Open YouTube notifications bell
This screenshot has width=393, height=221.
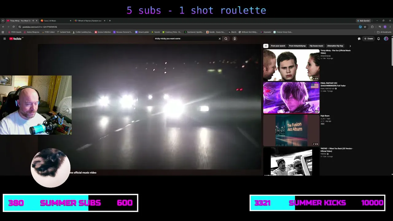coord(379,39)
